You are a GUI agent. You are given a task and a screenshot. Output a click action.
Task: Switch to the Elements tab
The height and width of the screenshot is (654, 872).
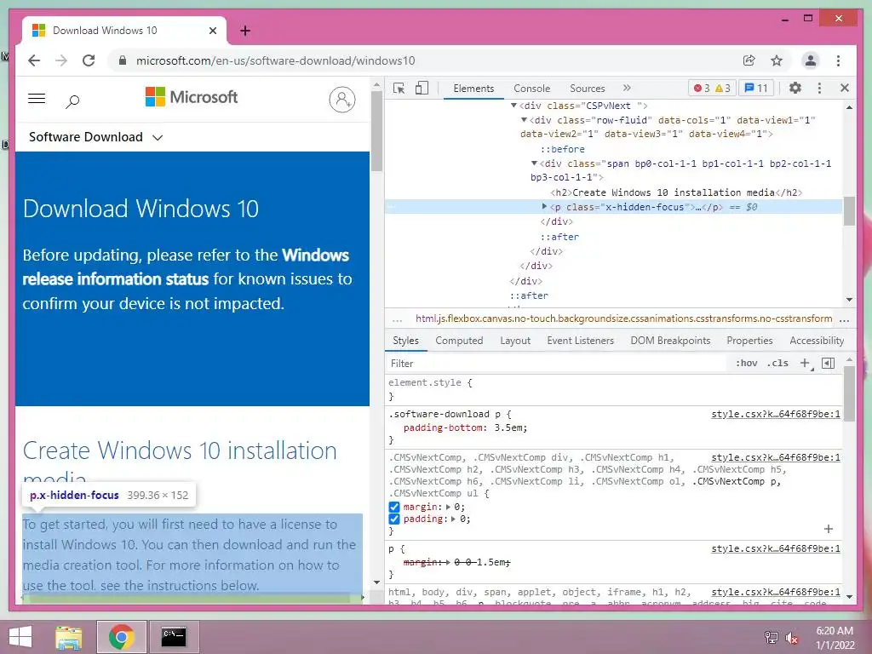473,89
